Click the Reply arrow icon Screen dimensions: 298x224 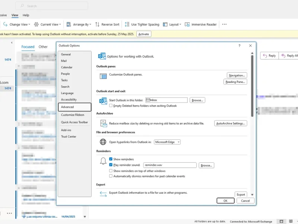tap(265, 56)
